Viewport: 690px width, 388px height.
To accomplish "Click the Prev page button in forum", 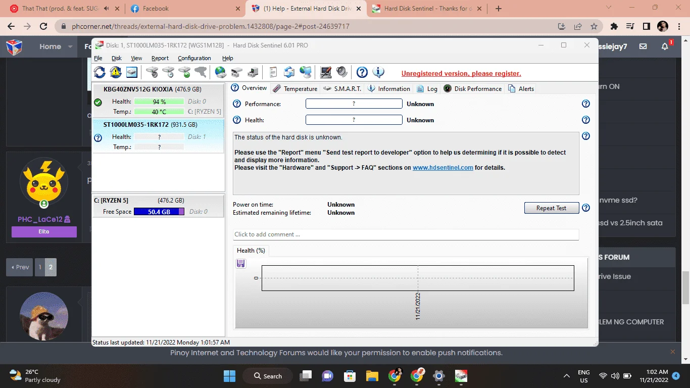I will coord(20,267).
